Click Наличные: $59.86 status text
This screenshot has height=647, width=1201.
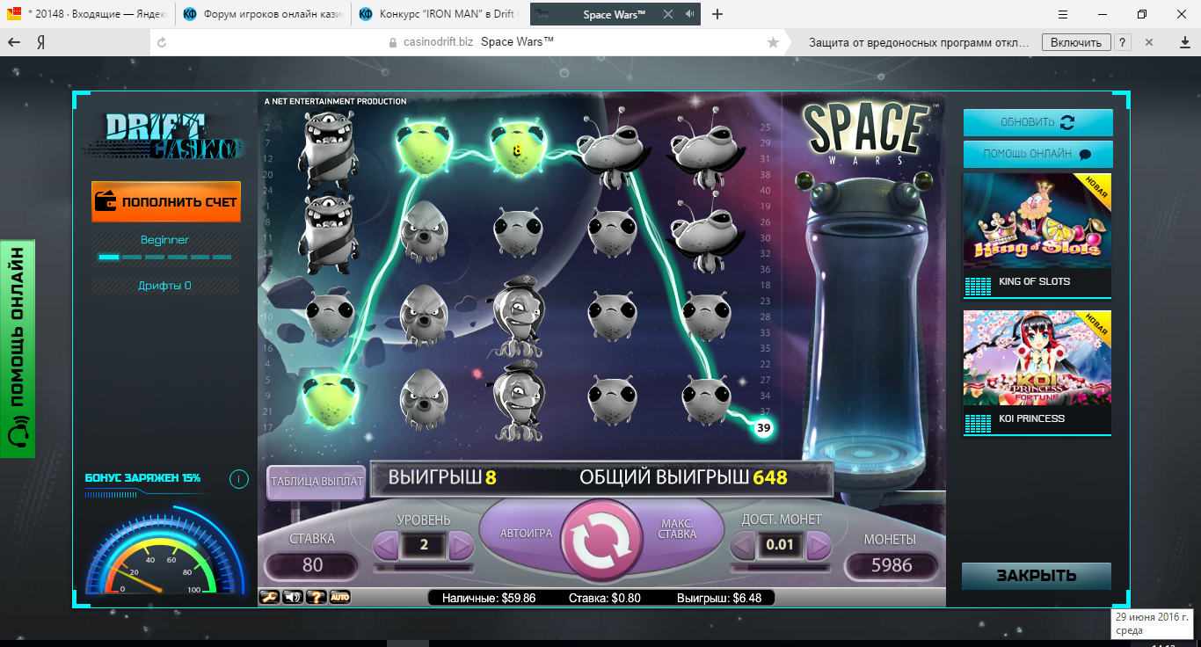click(x=489, y=598)
